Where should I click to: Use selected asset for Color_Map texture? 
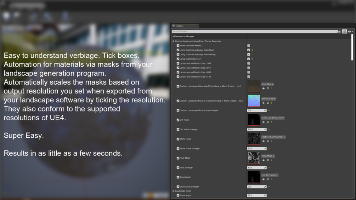pyautogui.click(x=263, y=88)
